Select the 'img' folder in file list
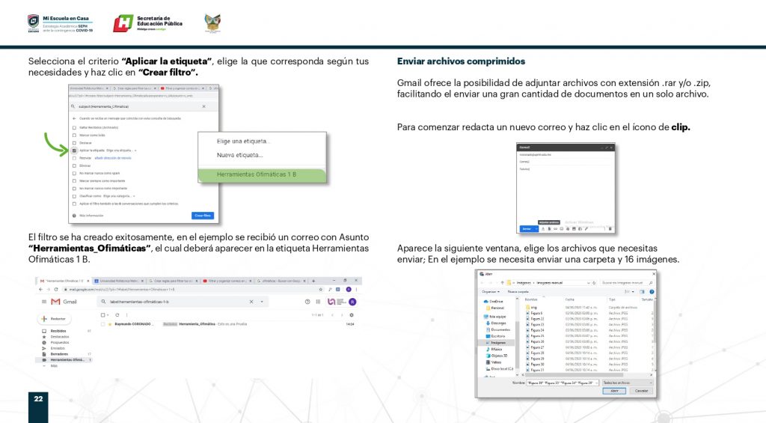 coord(531,308)
